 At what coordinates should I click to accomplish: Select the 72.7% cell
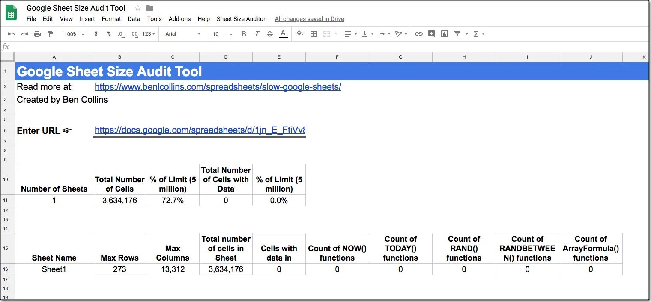tap(173, 200)
